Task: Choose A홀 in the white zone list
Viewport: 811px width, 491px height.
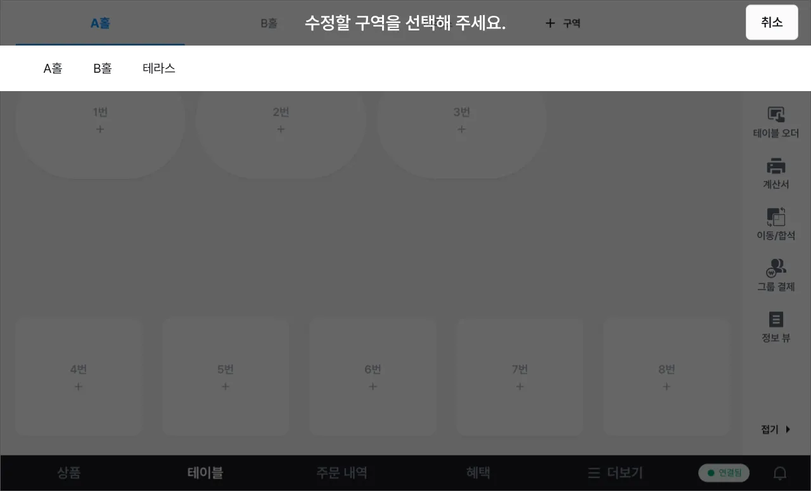Action: pos(53,68)
